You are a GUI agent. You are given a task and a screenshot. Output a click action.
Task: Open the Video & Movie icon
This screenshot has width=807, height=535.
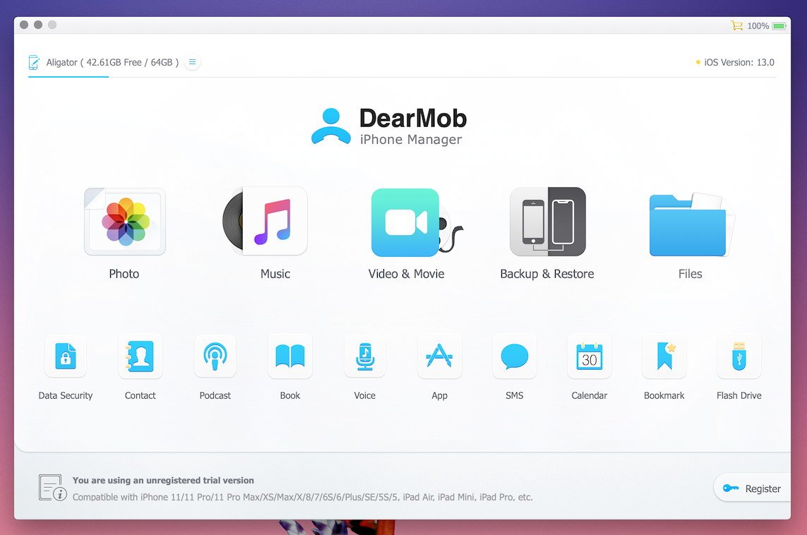pos(417,222)
